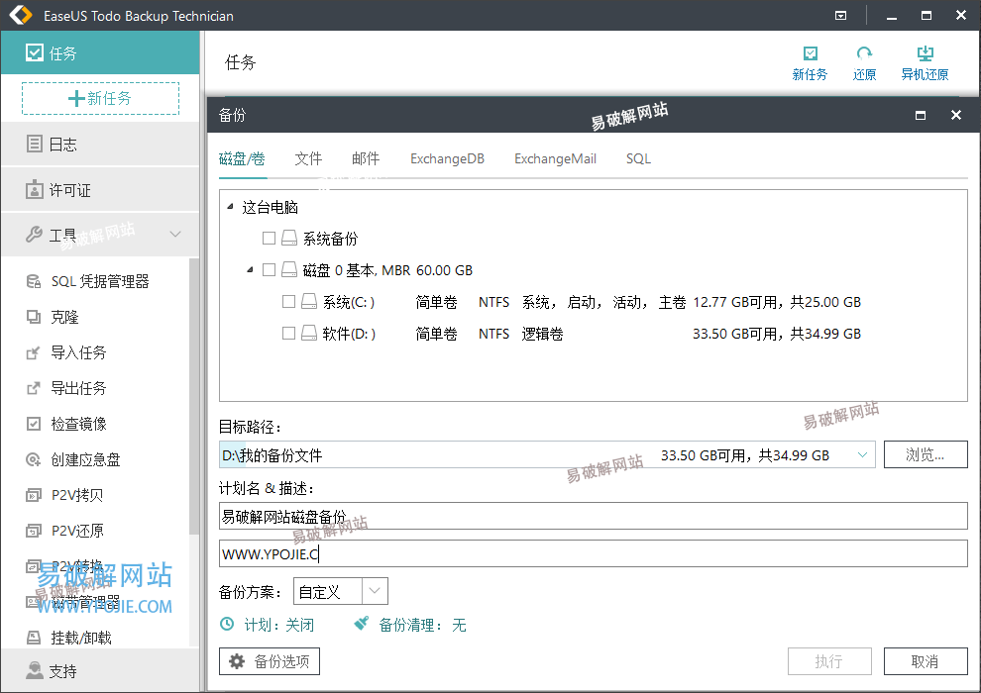Click the 计划名 text field
This screenshot has width=981, height=693.
click(x=592, y=516)
